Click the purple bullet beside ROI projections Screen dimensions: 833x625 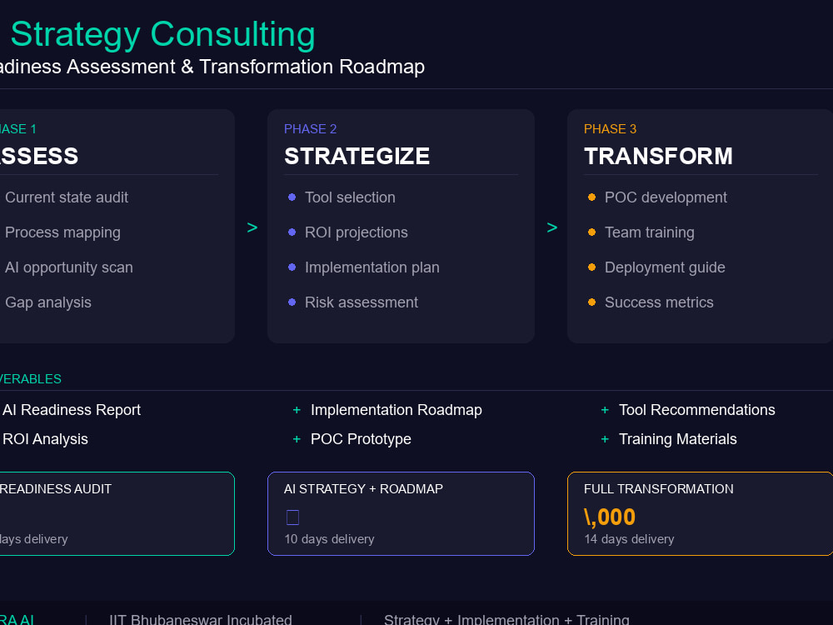coord(292,232)
